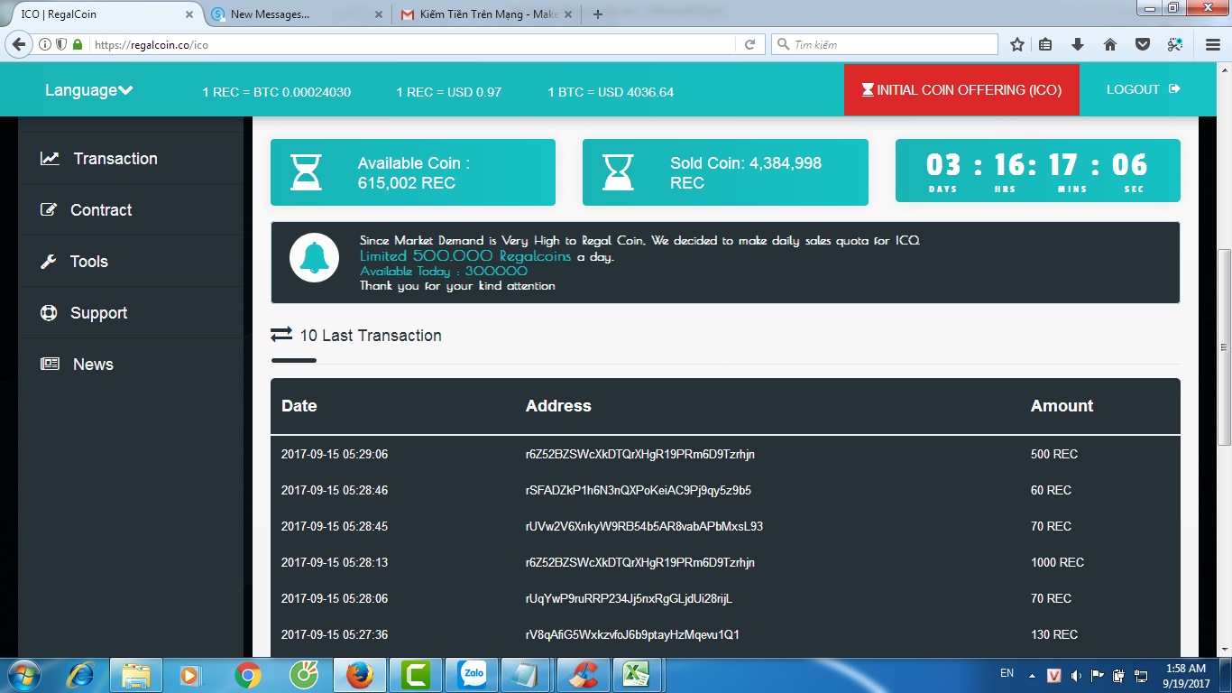Open the Windows Start menu
The height and width of the screenshot is (693, 1232).
coord(22,674)
